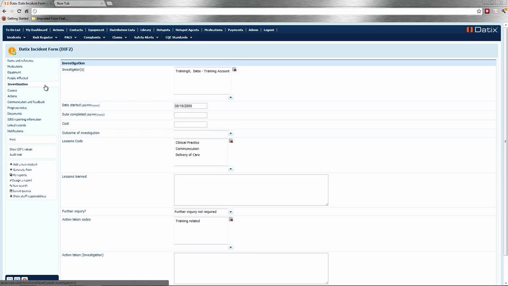Go to Causes section in sidebar

[x=12, y=90]
